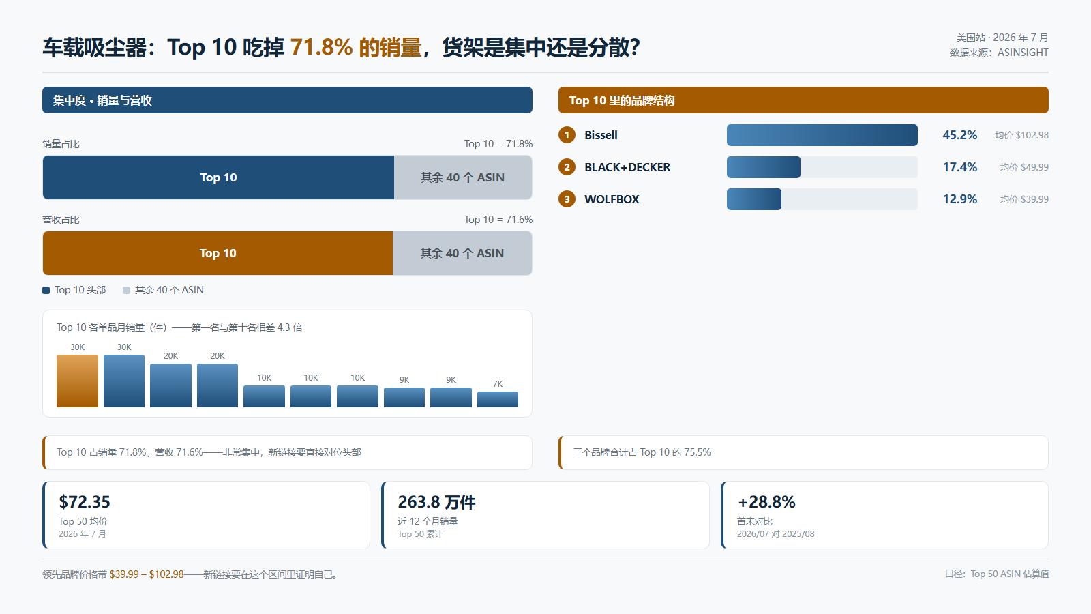Click the BLACK+DECKER brand name
The height and width of the screenshot is (614, 1091).
pyautogui.click(x=627, y=167)
